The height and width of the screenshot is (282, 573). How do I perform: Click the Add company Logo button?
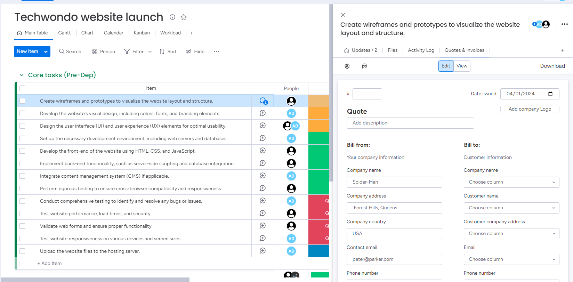pos(530,109)
